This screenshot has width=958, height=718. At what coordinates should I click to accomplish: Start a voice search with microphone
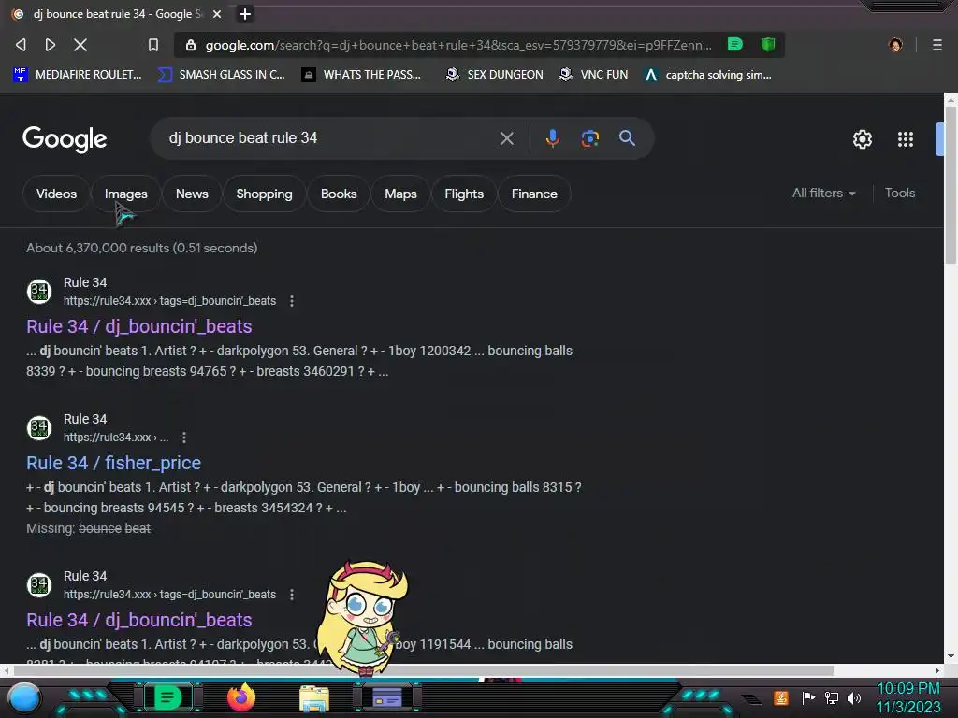coord(552,138)
